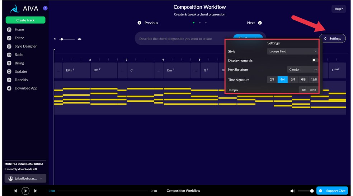Click the Support Chat bubble icon
Image resolution: width=353 pixels, height=196 pixels.
(321, 191)
